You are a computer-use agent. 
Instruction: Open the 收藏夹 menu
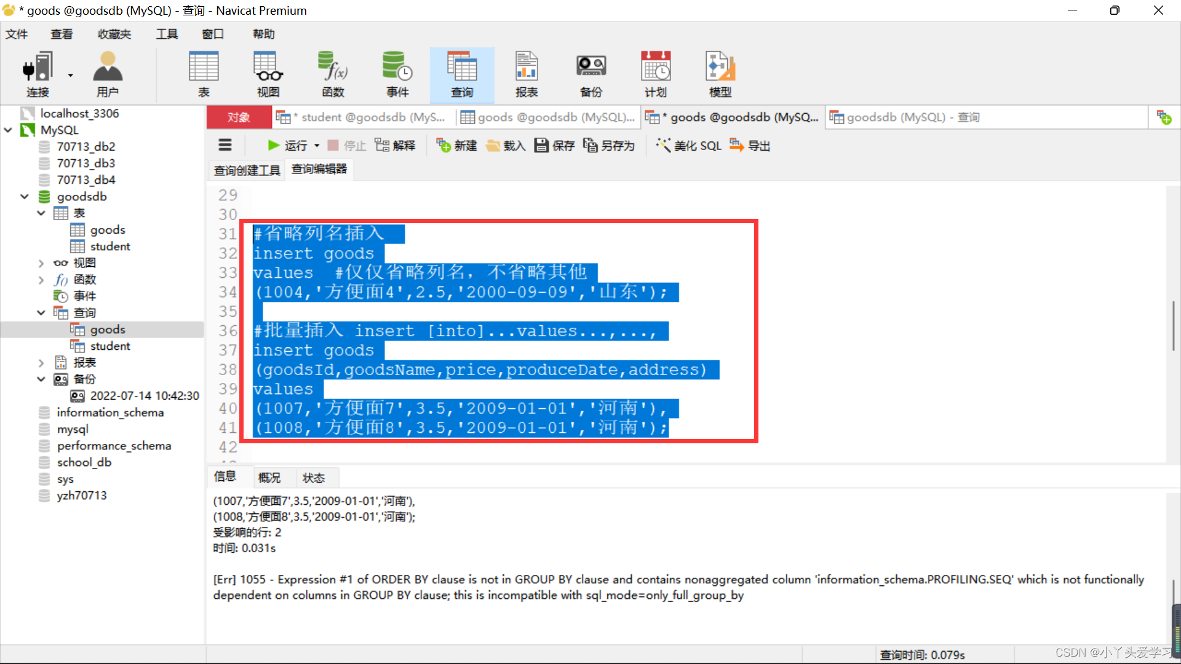(114, 34)
